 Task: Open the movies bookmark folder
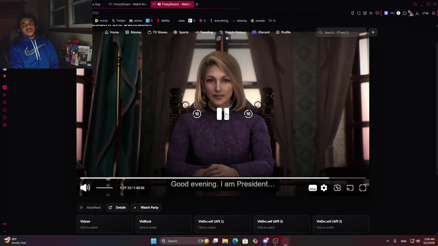[258, 20]
